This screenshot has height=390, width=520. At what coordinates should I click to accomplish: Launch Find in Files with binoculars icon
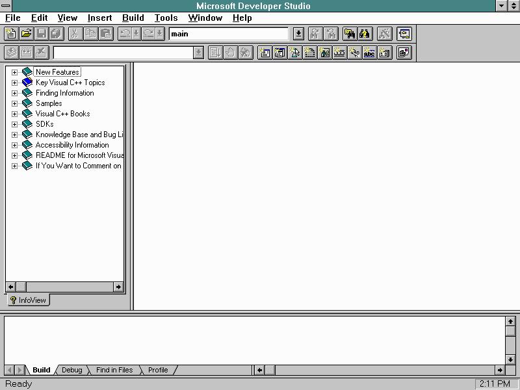click(x=349, y=34)
